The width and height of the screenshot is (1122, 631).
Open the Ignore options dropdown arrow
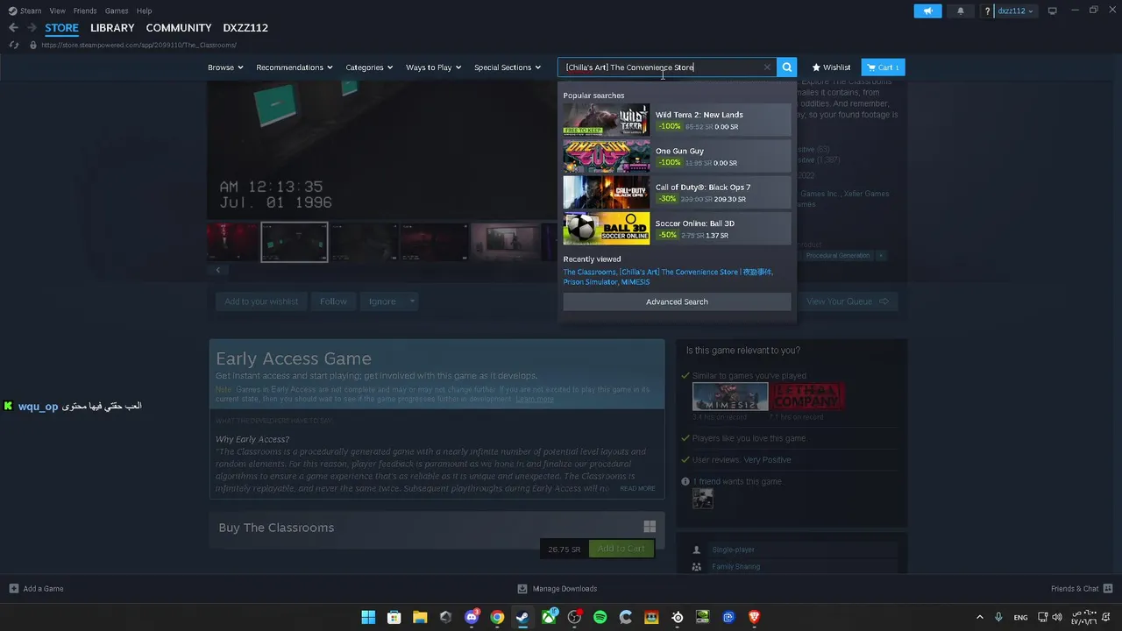(x=412, y=301)
